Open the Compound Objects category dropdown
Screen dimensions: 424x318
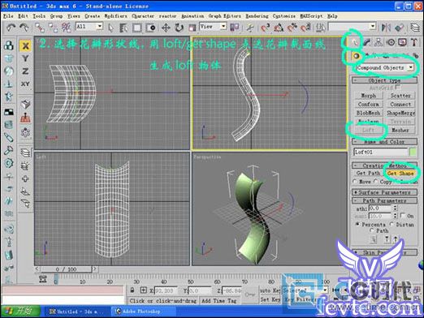pos(411,67)
